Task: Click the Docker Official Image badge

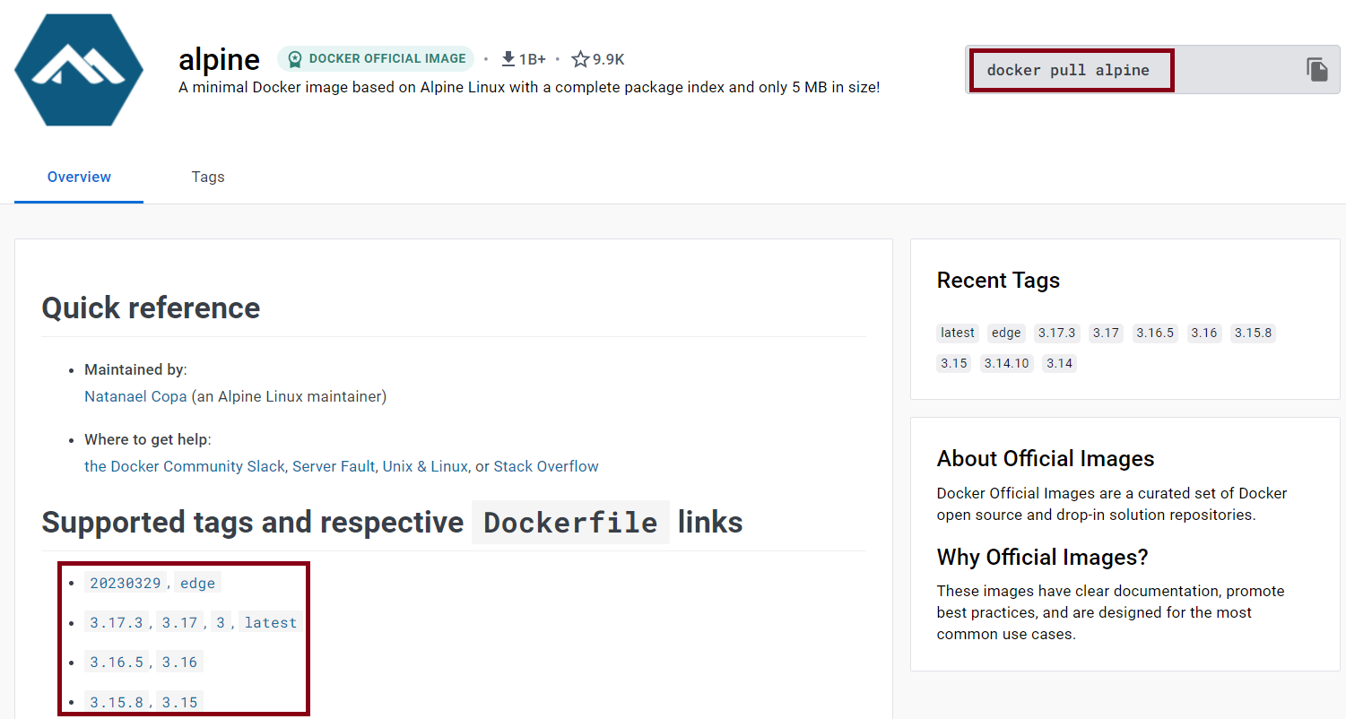Action: 375,57
